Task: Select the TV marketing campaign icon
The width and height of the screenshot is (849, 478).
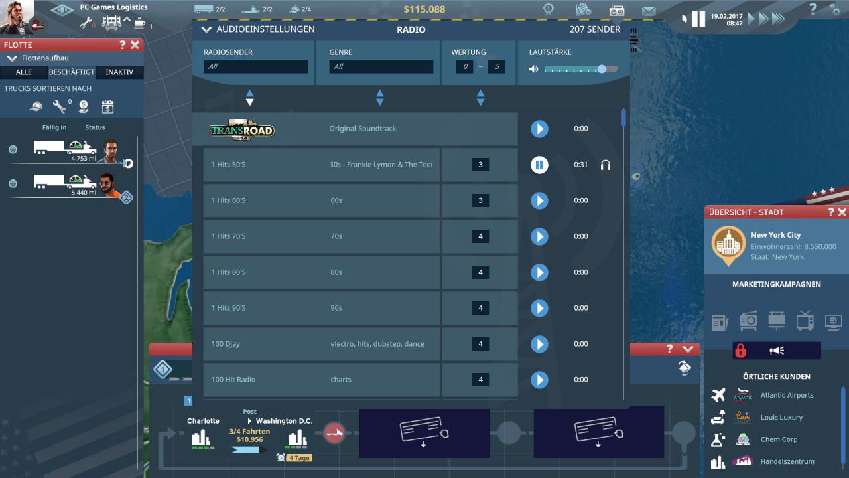Action: [805, 320]
